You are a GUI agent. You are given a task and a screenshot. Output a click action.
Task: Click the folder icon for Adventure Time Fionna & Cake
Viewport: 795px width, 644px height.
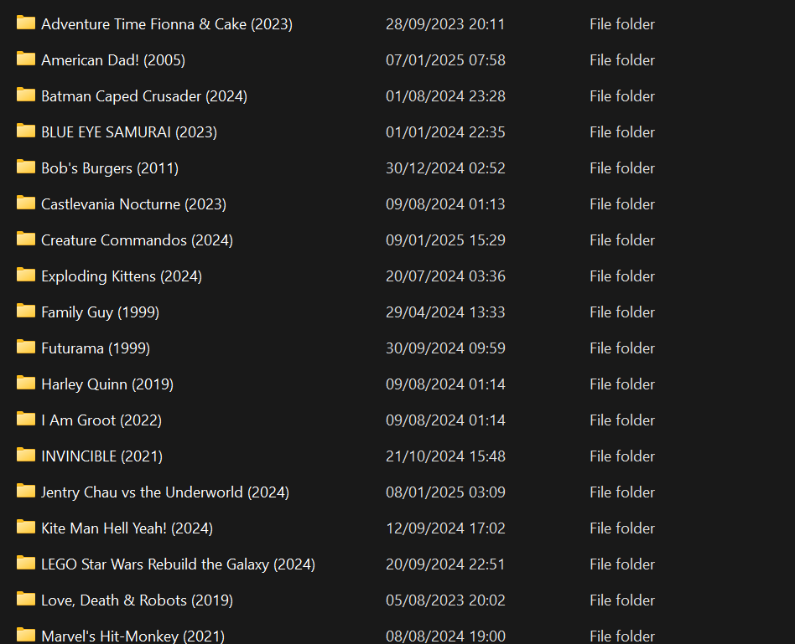[x=25, y=23]
